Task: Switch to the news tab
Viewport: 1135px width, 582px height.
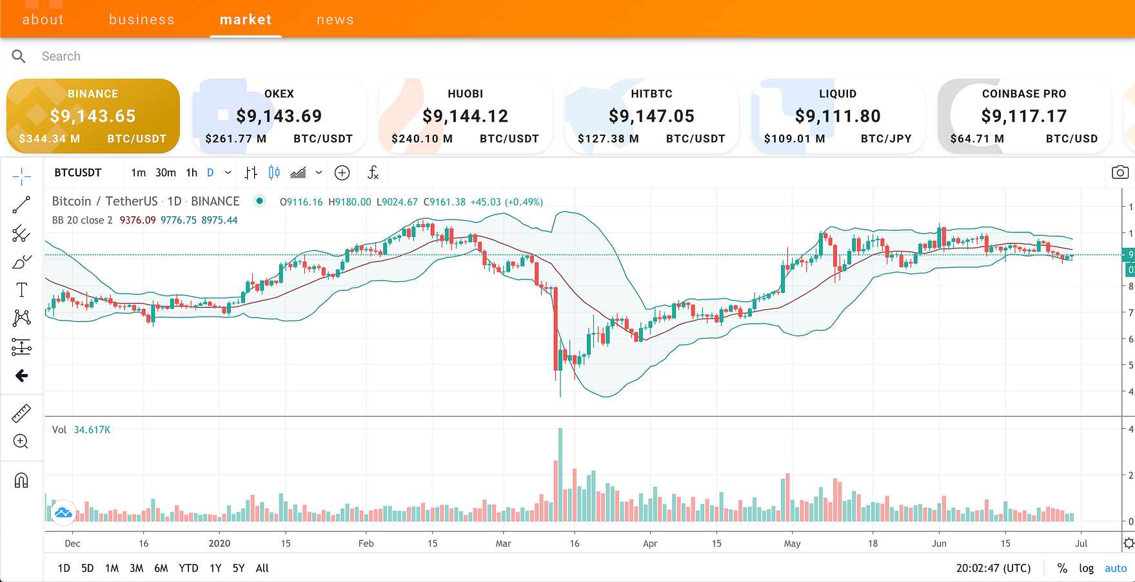Action: pos(335,20)
